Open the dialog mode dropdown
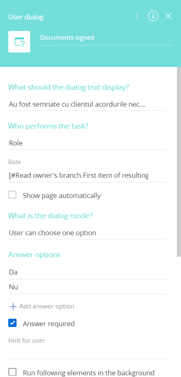Screen dimensions: 181x377 (x=88, y=233)
